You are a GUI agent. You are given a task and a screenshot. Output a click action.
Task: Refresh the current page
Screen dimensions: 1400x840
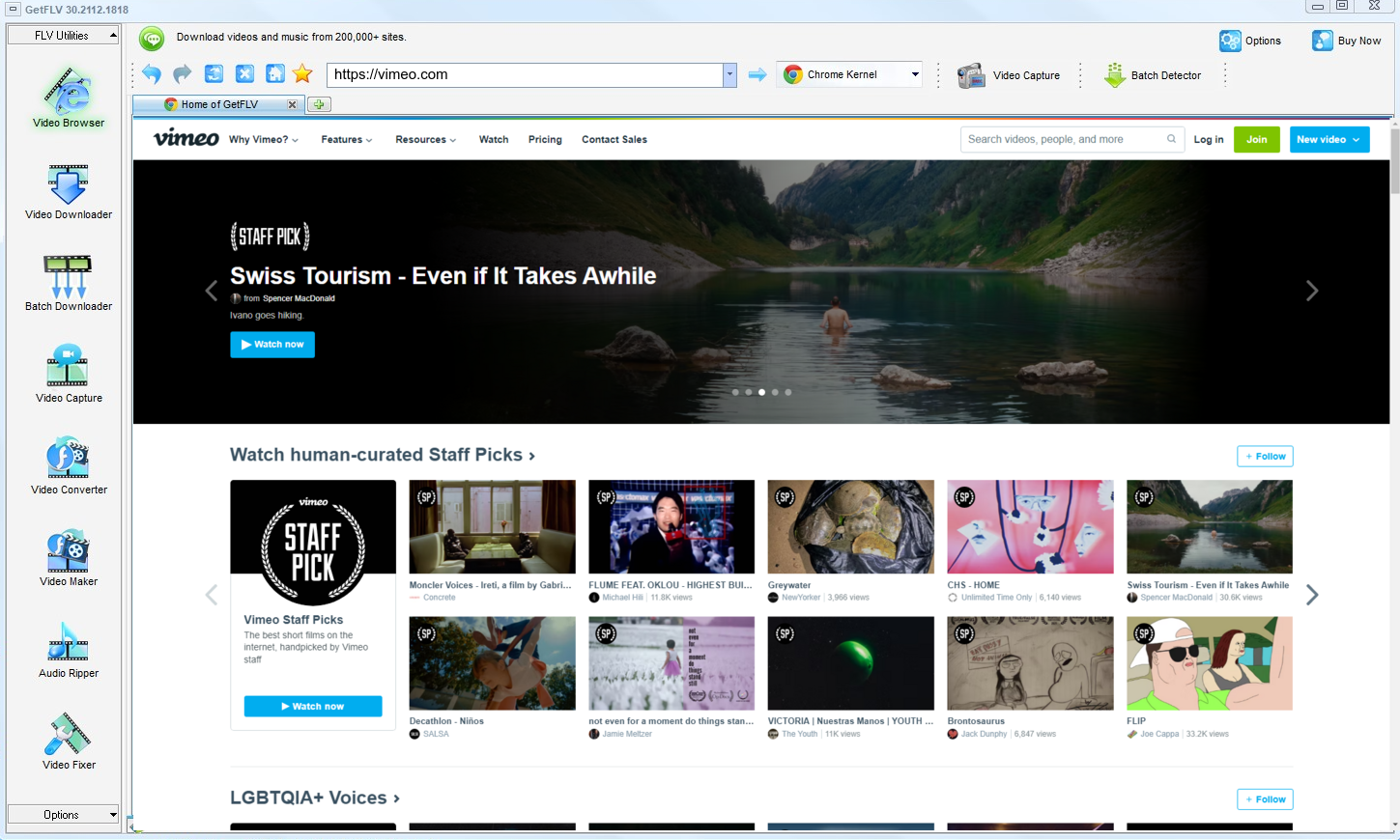214,74
